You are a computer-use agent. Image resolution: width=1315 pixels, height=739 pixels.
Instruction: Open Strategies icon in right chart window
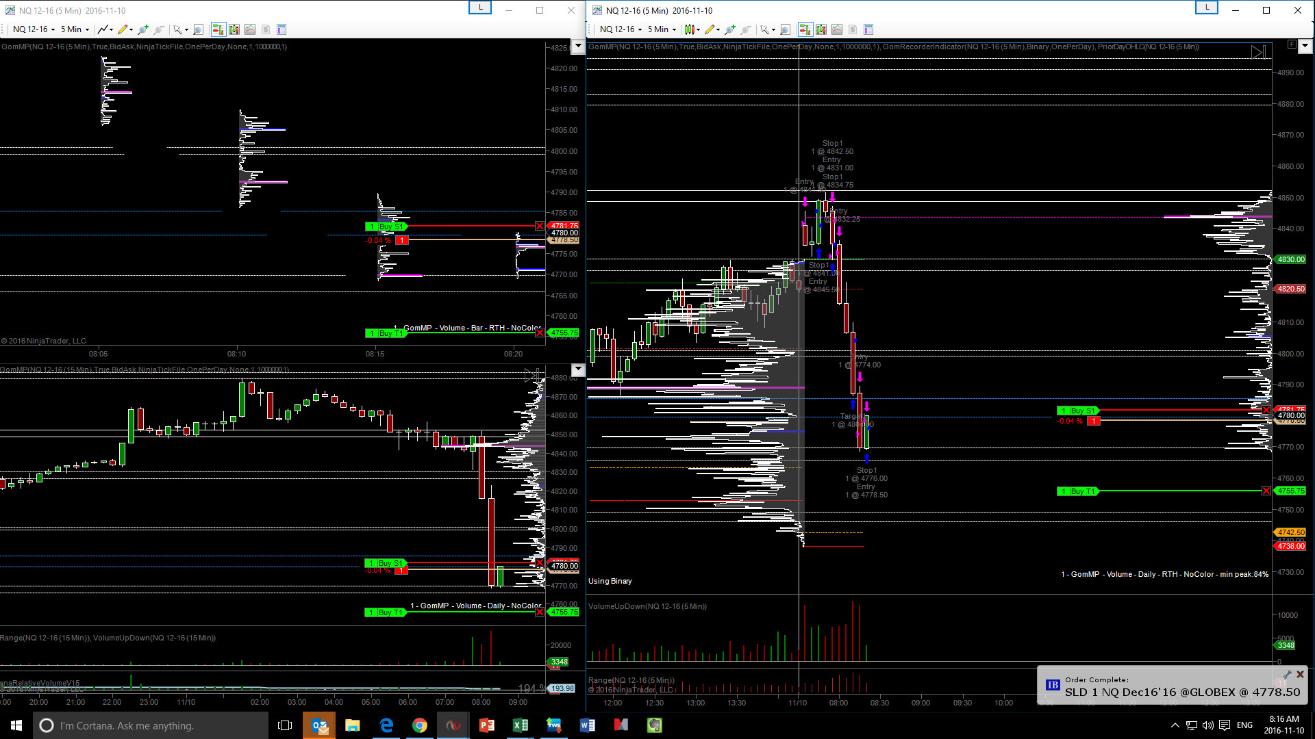(x=853, y=29)
